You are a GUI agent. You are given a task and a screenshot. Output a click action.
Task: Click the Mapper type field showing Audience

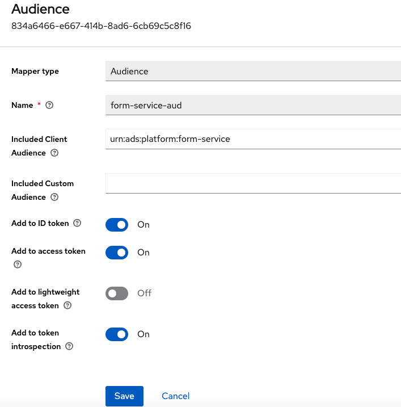pyautogui.click(x=253, y=72)
